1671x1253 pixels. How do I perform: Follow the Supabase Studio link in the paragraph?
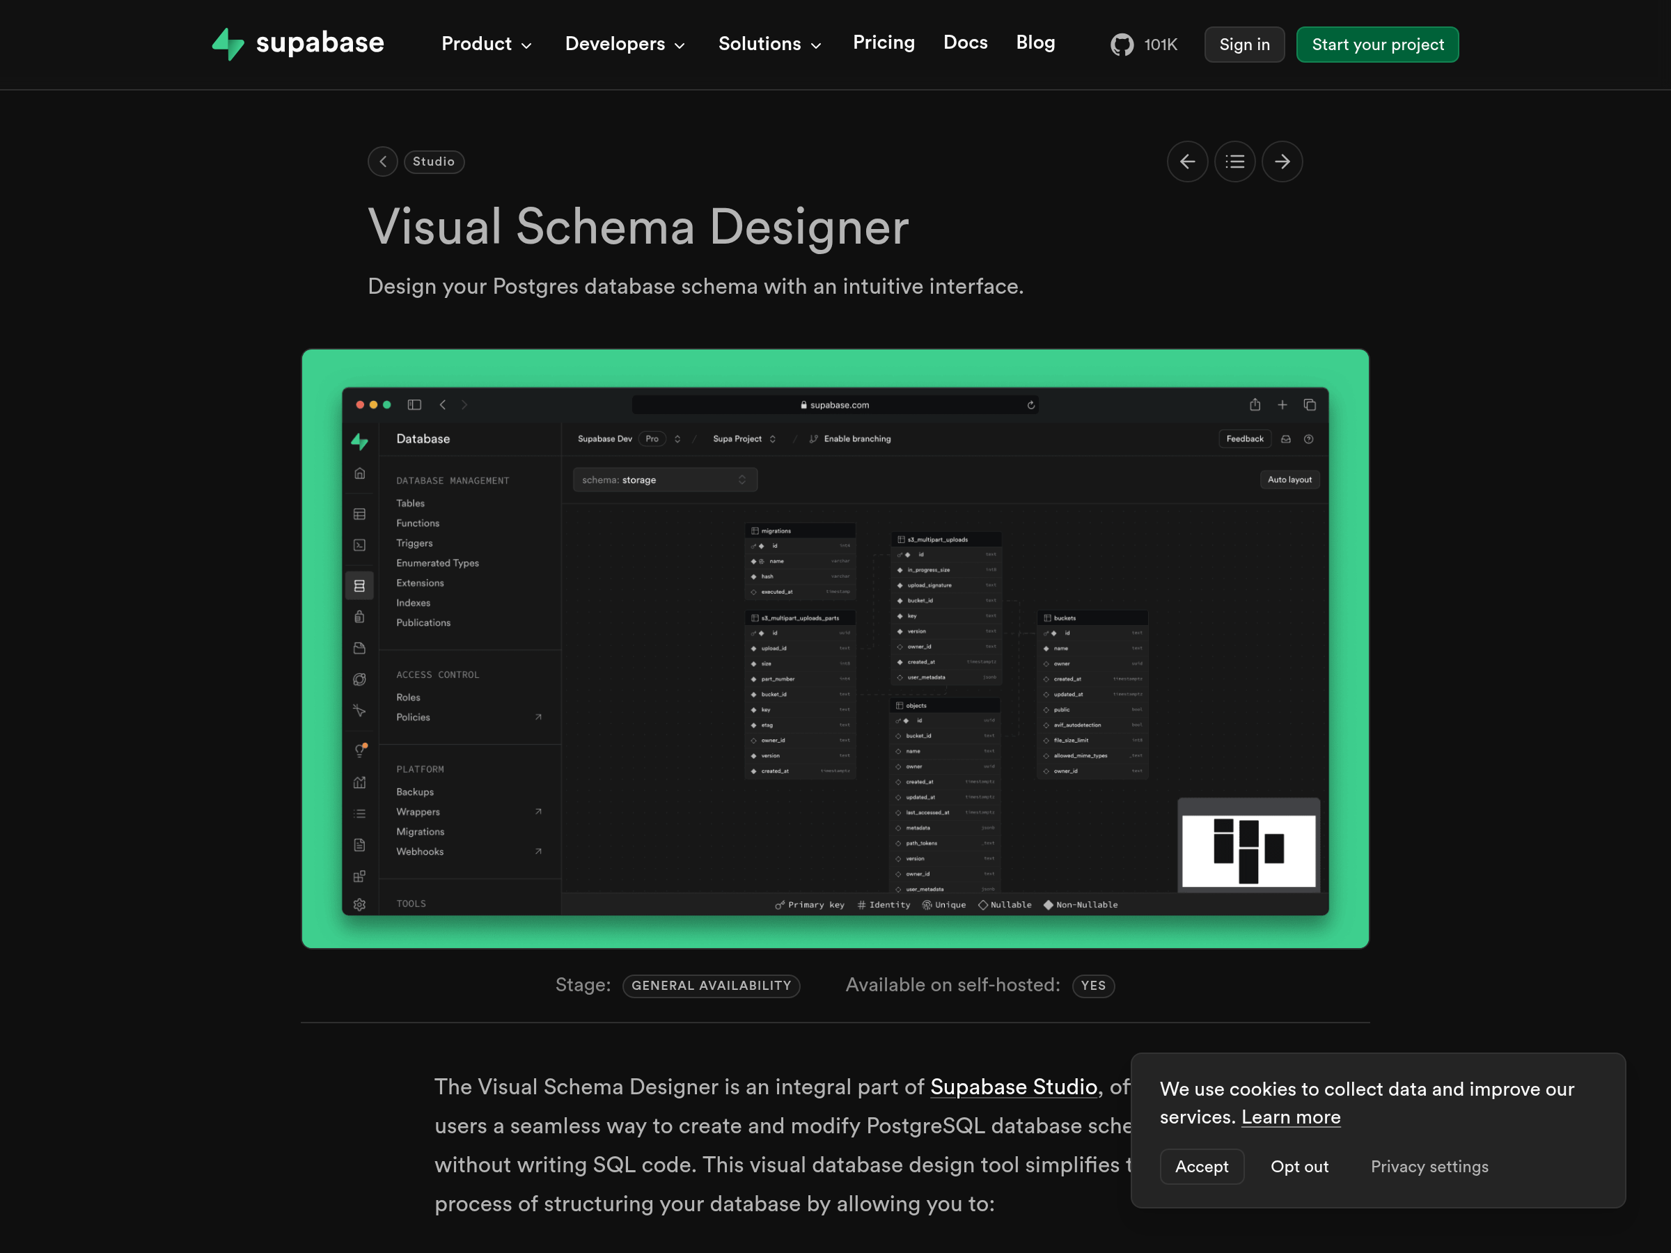click(x=1013, y=1087)
